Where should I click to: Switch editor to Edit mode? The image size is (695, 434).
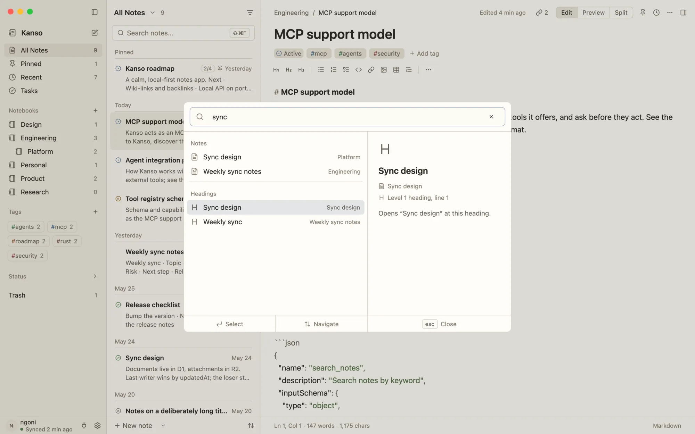pos(567,12)
